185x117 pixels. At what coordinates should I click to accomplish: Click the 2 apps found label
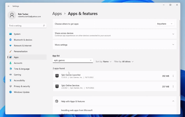pos(59,68)
